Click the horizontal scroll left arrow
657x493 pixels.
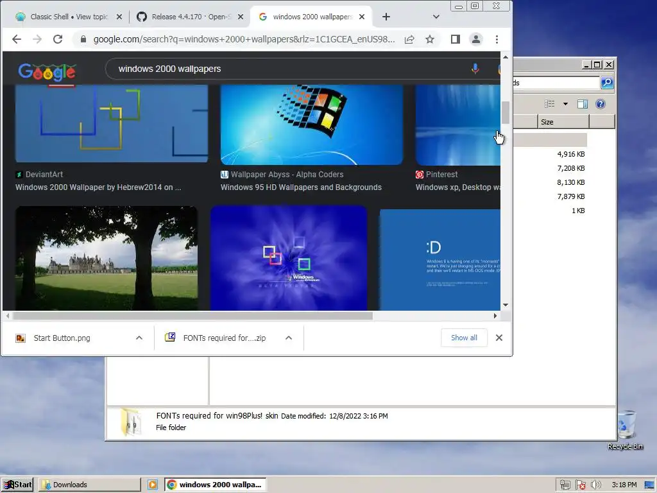click(8, 316)
